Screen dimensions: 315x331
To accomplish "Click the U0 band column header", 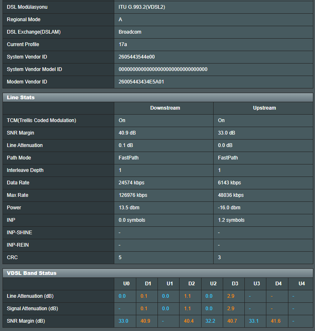I will pos(126,284).
